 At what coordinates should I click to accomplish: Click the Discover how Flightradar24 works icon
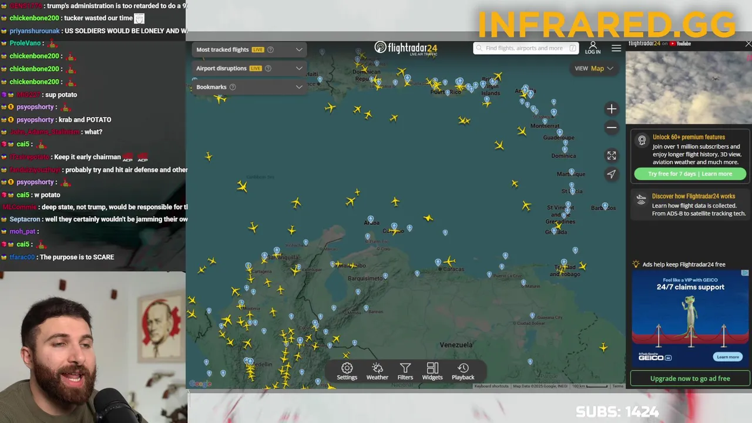pyautogui.click(x=642, y=199)
